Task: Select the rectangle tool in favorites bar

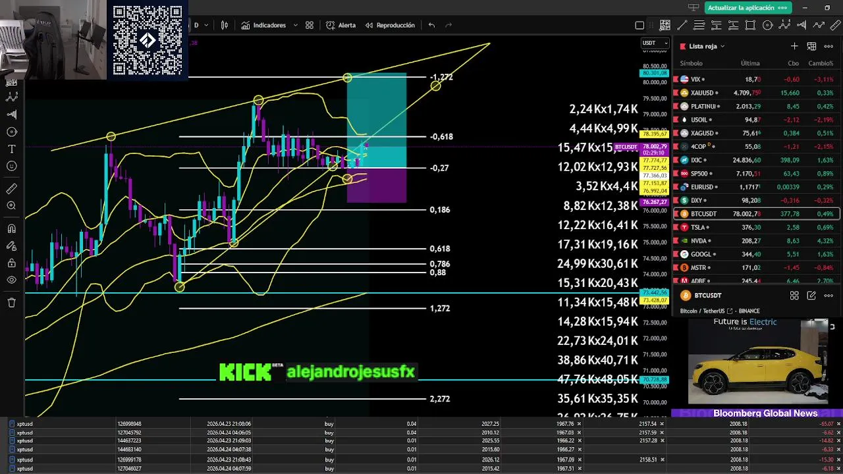Action: [751, 25]
